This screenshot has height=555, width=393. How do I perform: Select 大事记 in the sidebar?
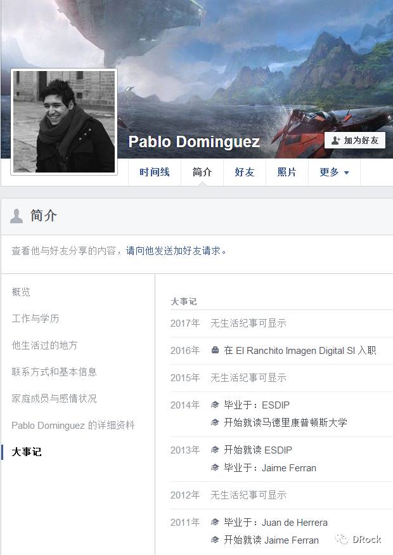click(x=27, y=452)
